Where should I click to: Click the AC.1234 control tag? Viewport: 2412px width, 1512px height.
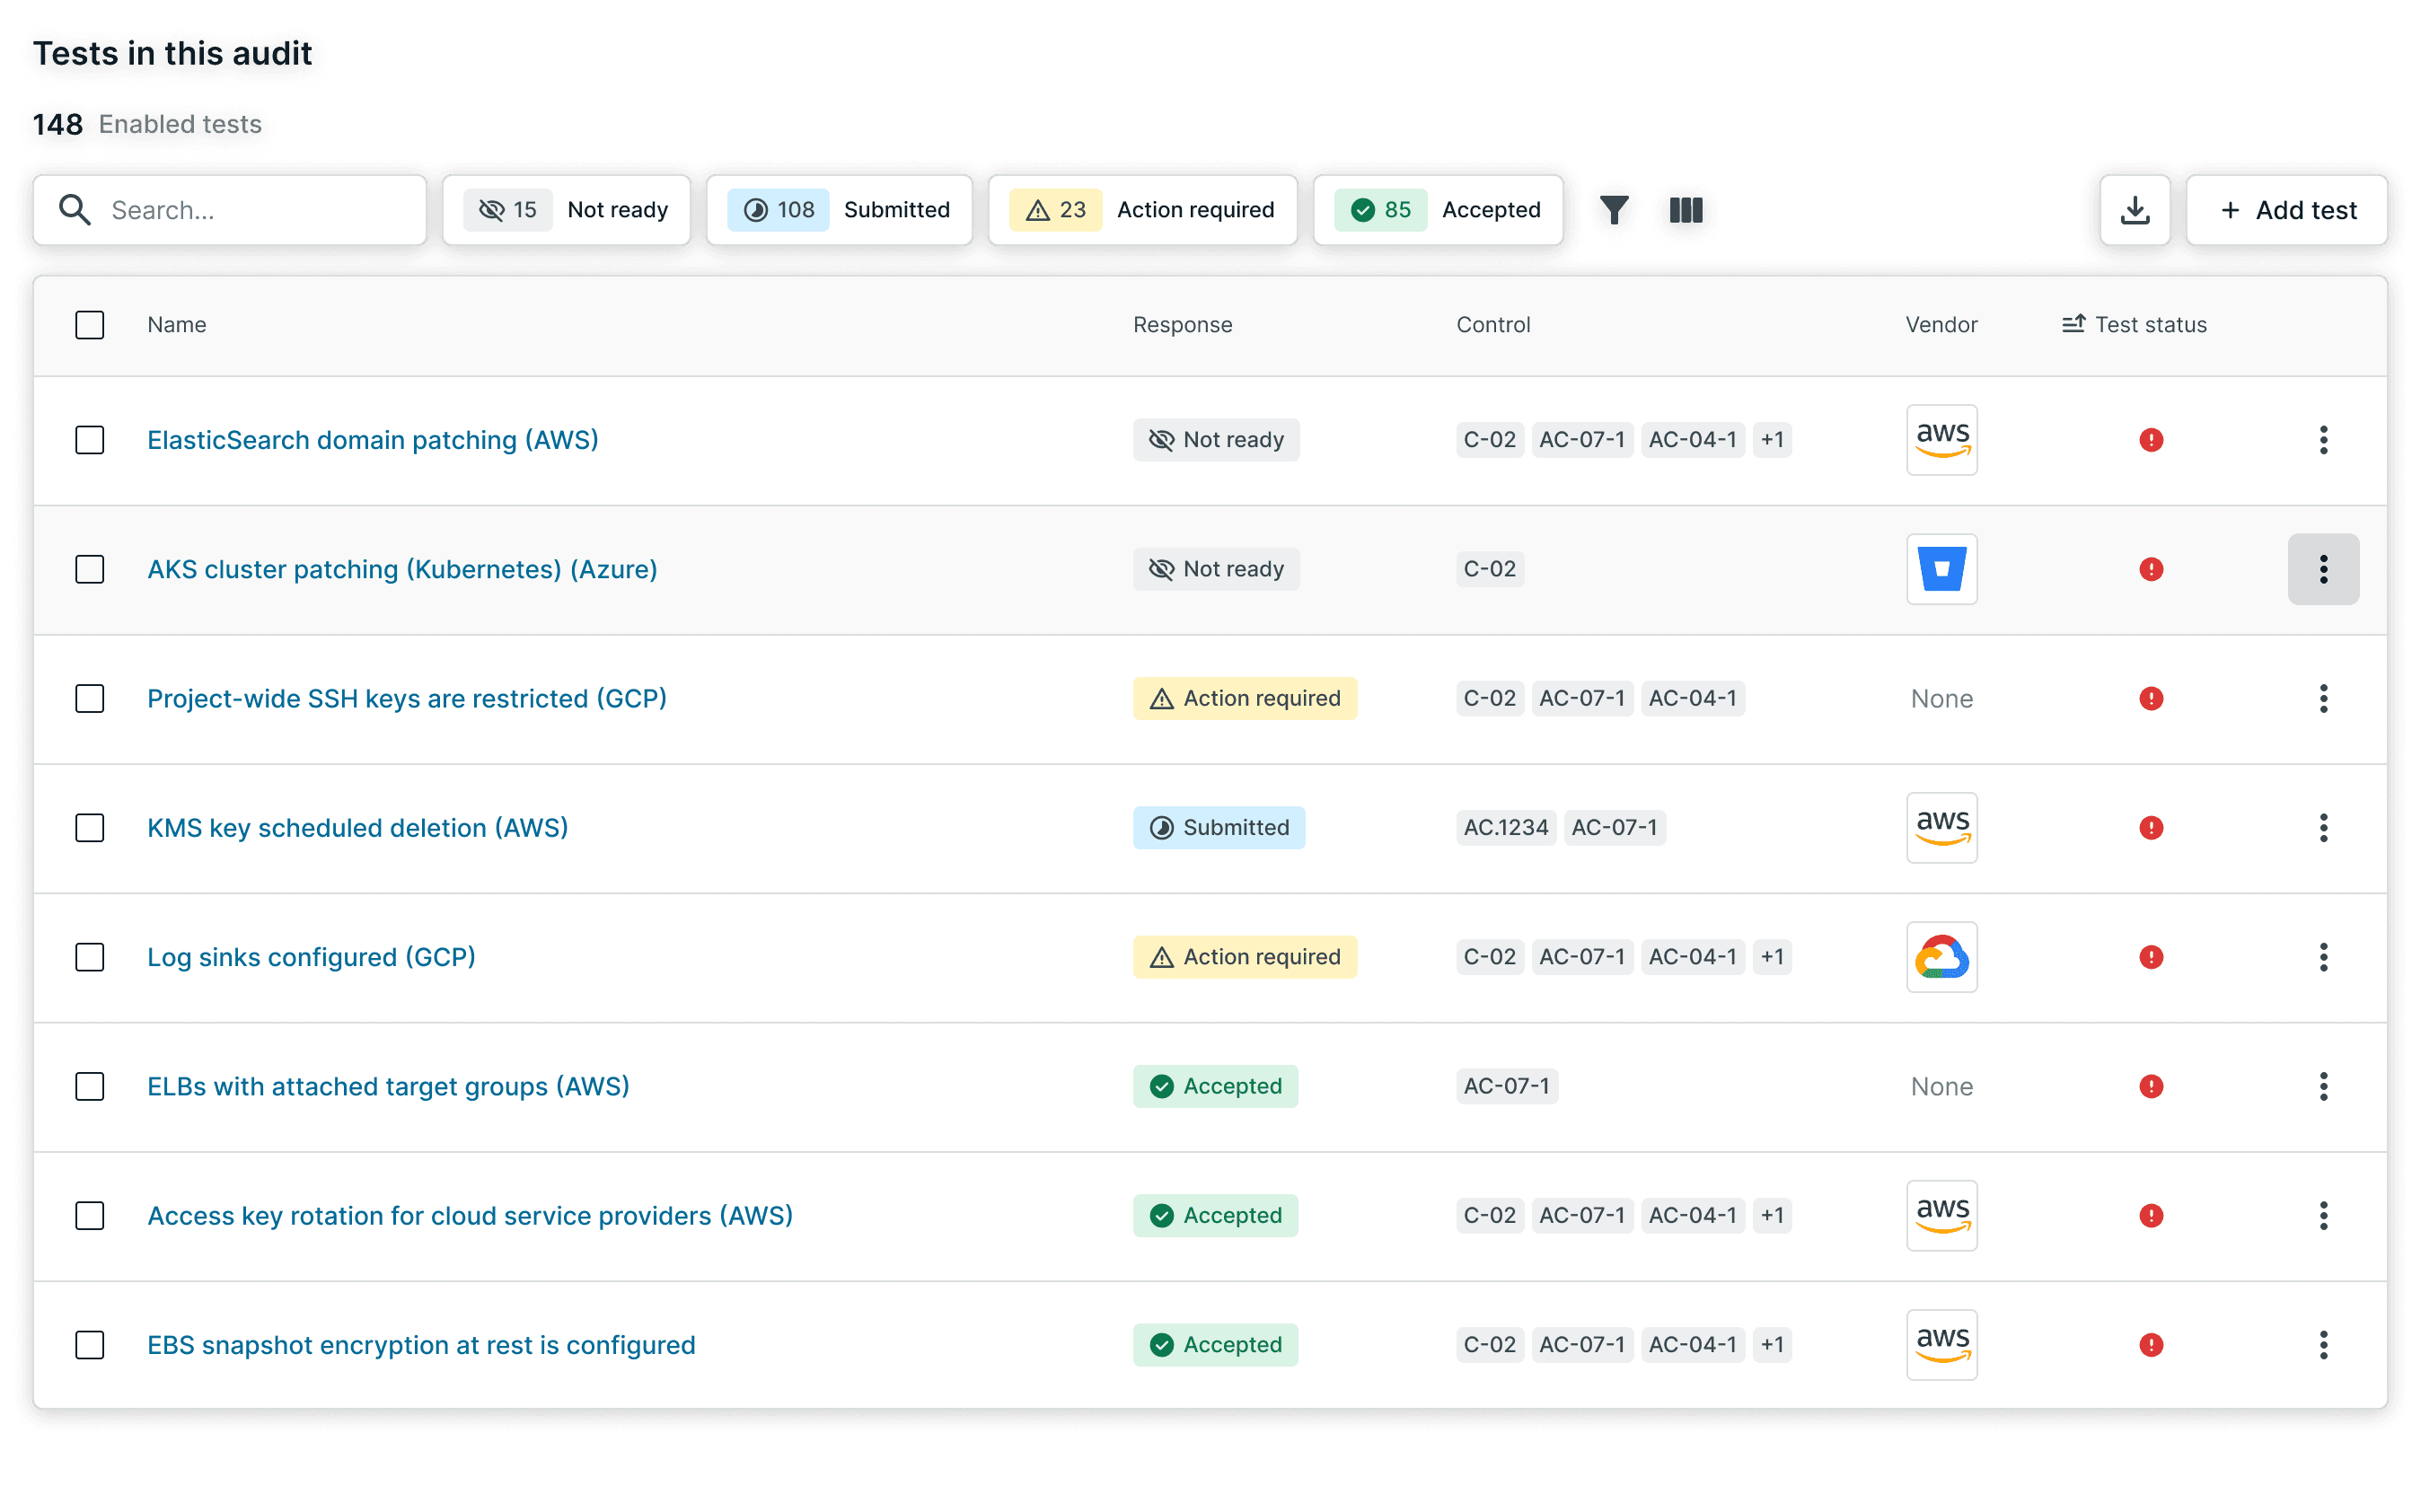(x=1505, y=828)
